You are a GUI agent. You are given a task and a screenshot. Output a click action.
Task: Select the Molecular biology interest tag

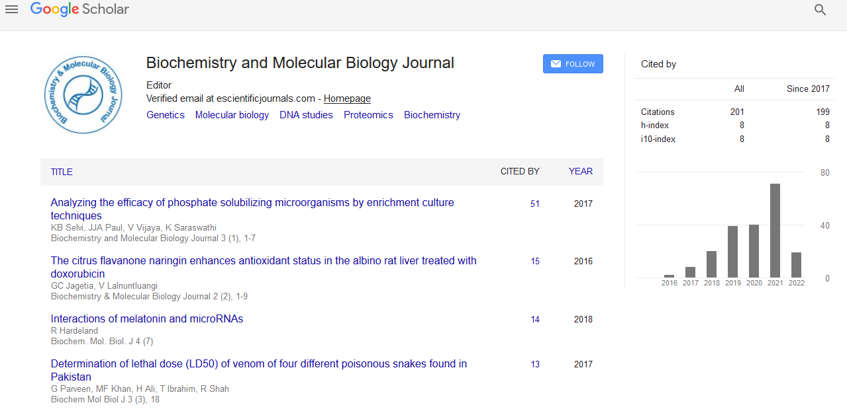(x=232, y=115)
